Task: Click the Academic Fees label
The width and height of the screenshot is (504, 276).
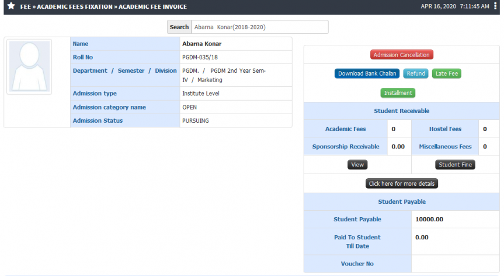Action: pos(346,129)
